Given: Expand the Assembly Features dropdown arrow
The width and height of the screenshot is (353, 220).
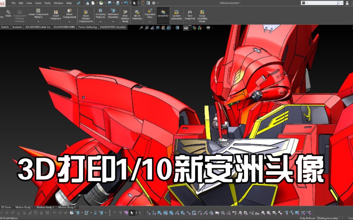Looking at the screenshot, I should pos(100,22).
